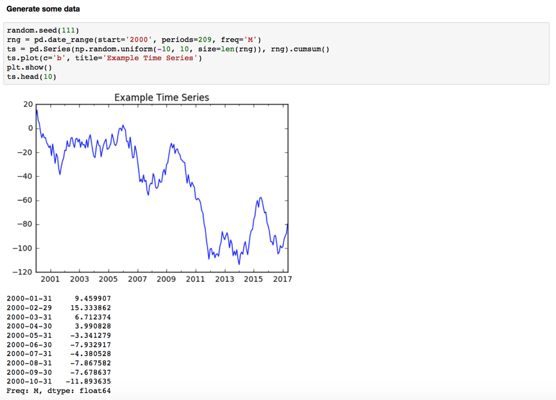Click the plt.show() line
This screenshot has height=400, width=556.
pos(29,67)
